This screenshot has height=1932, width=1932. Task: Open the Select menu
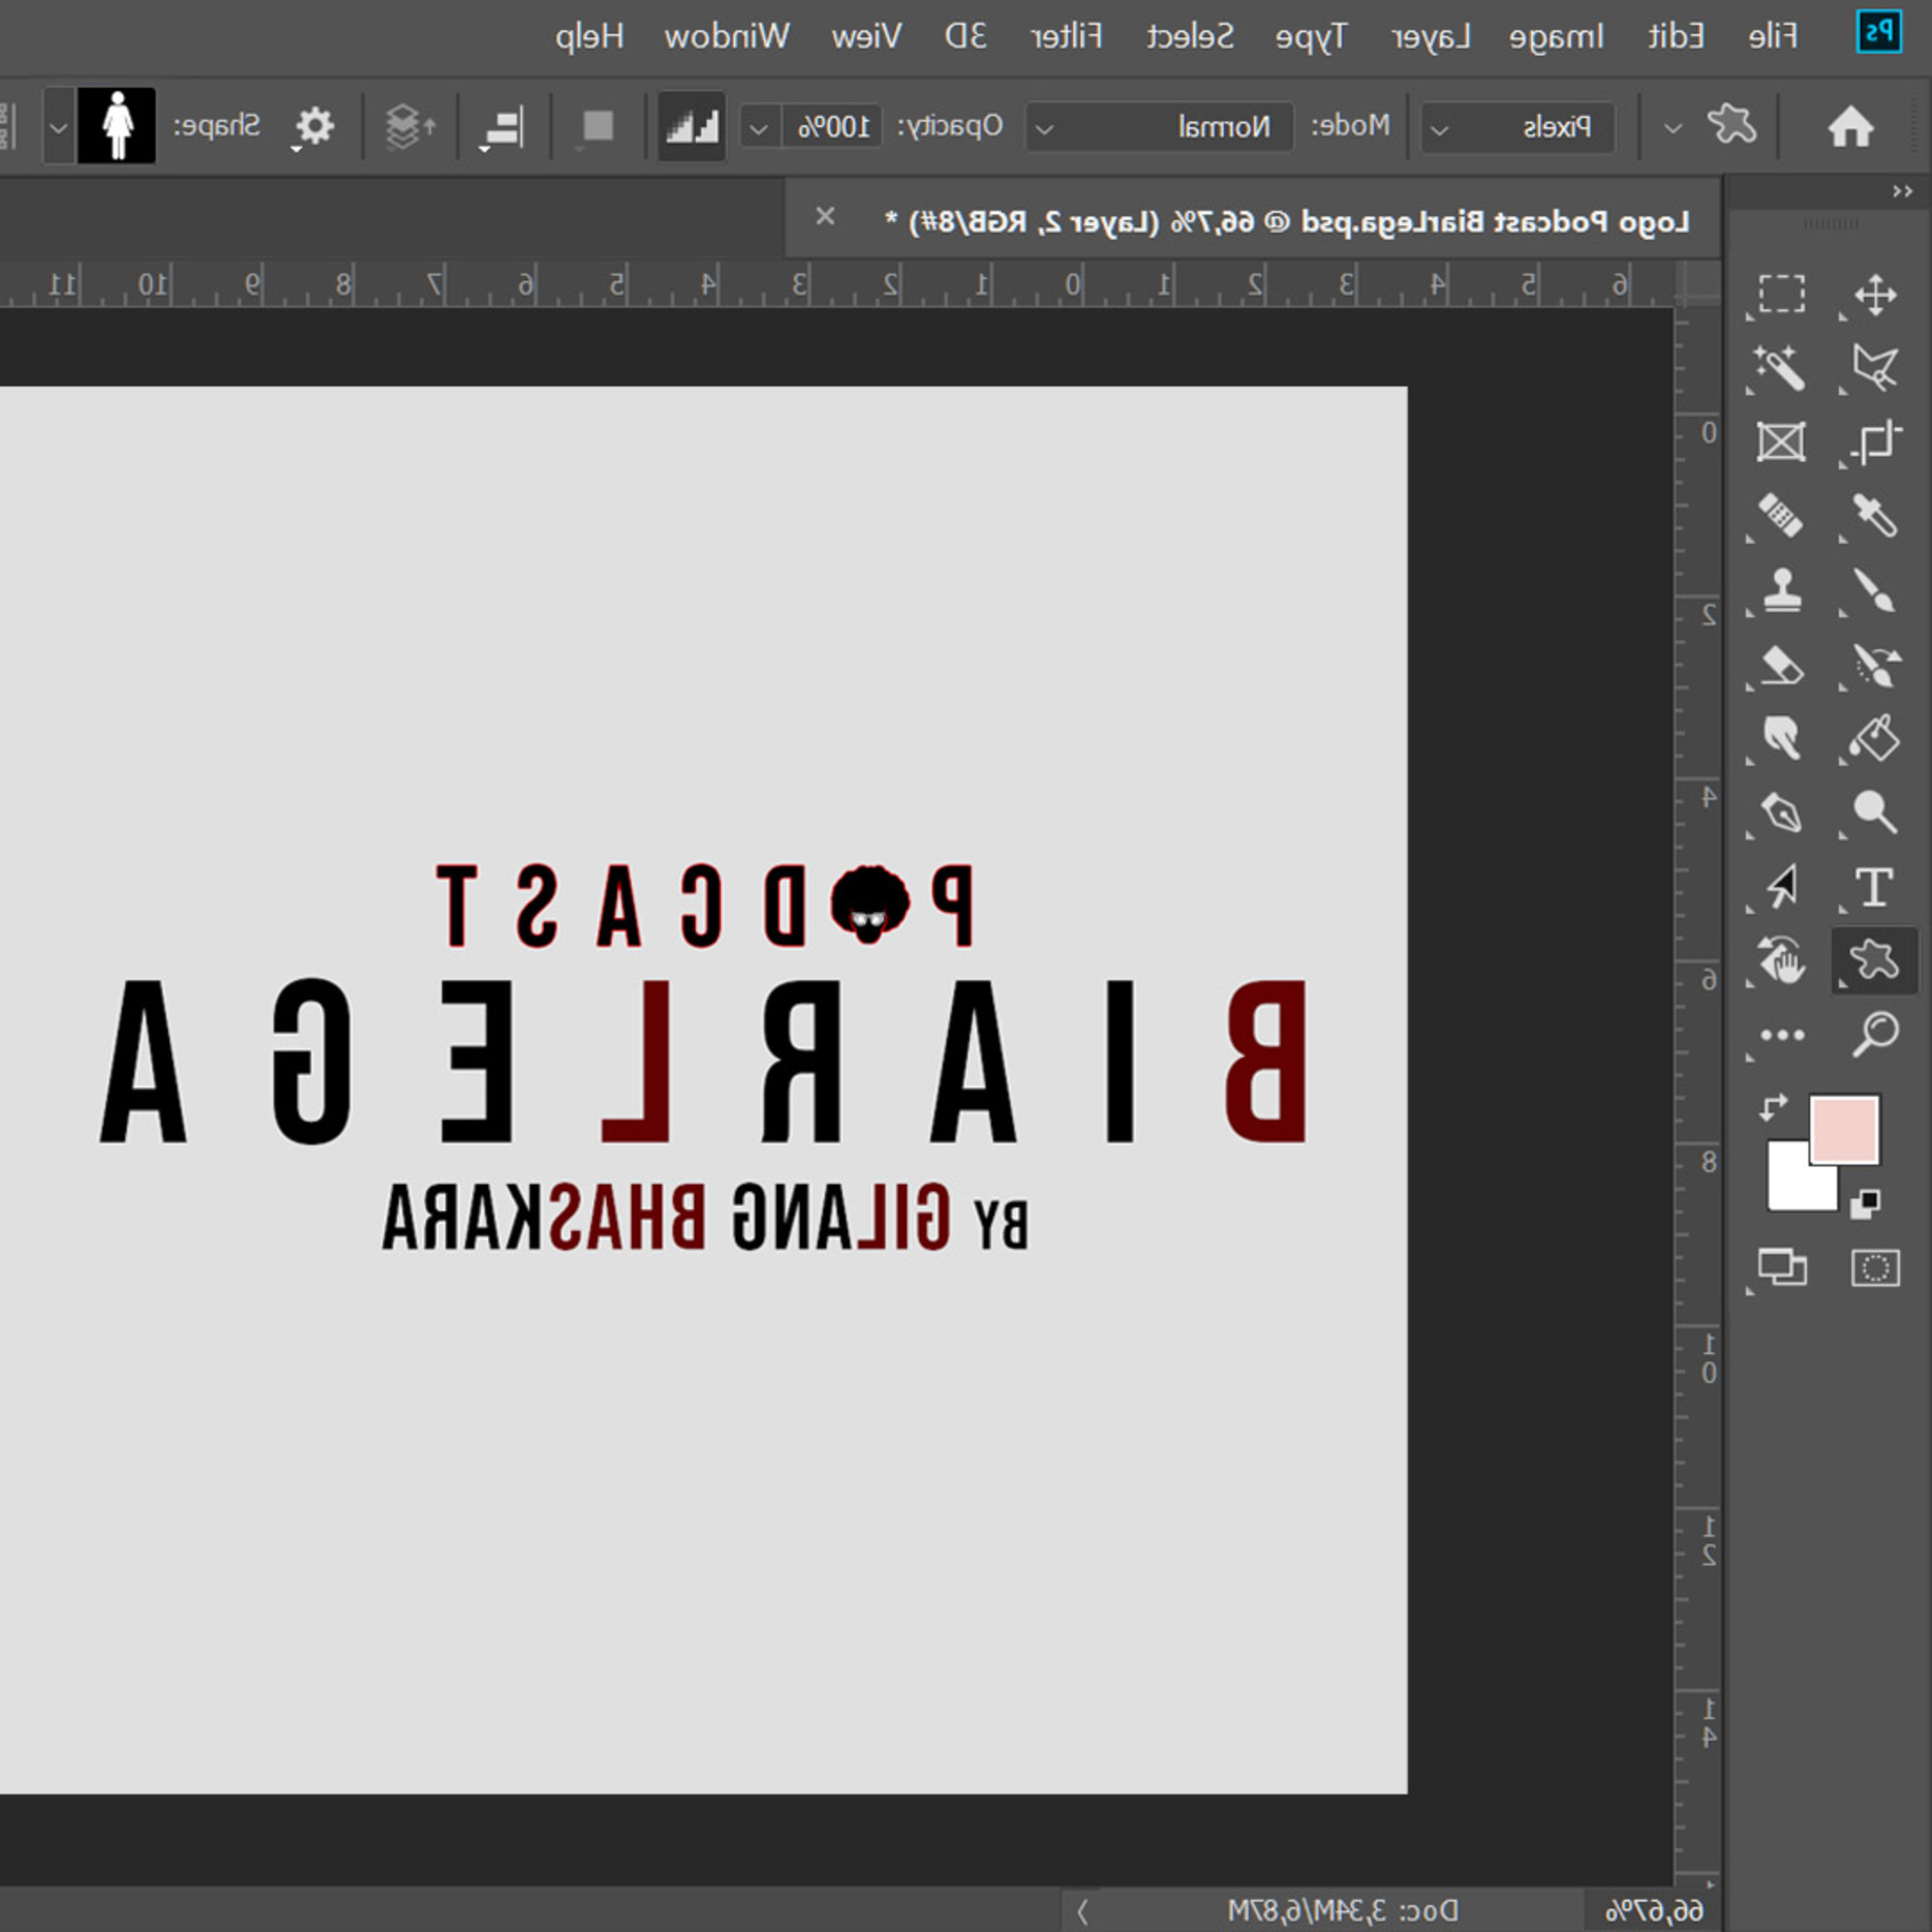[x=1190, y=37]
